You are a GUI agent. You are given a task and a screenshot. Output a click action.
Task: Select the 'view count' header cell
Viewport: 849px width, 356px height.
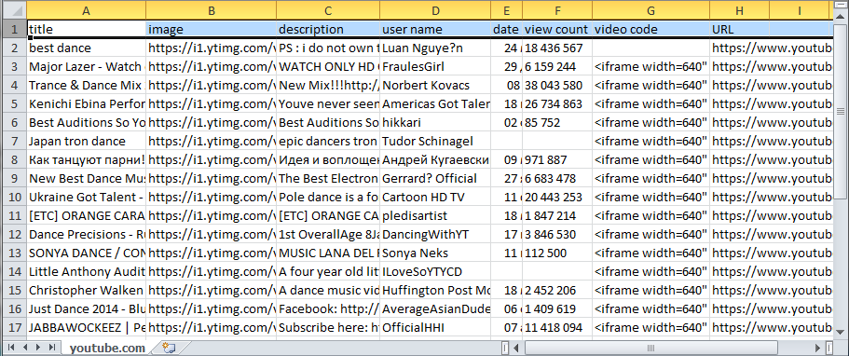pos(557,29)
